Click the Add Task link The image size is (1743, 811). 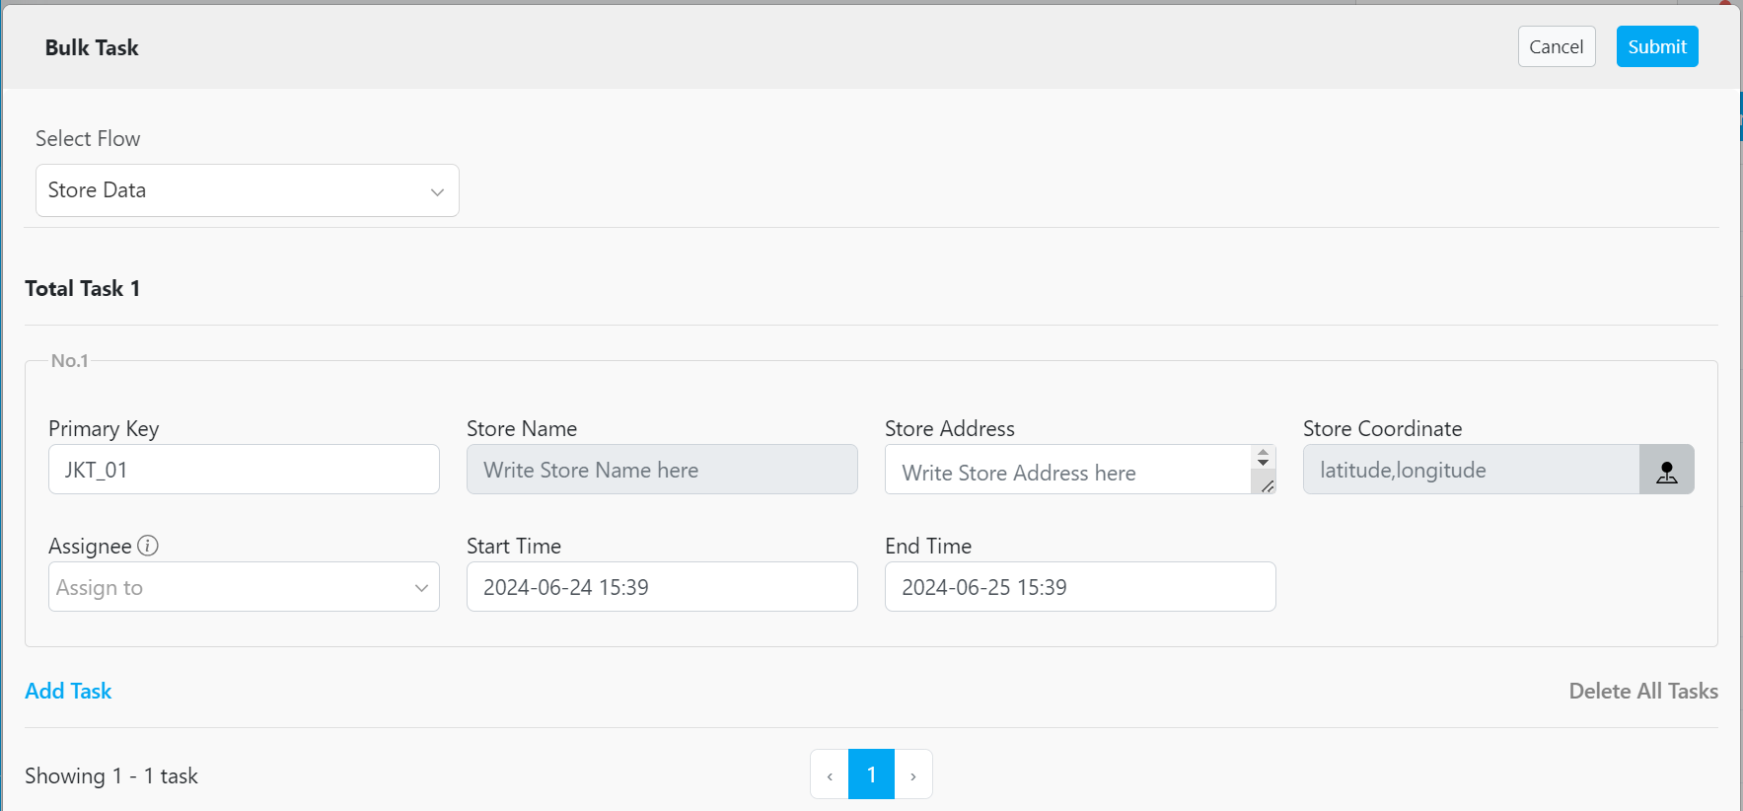(68, 691)
